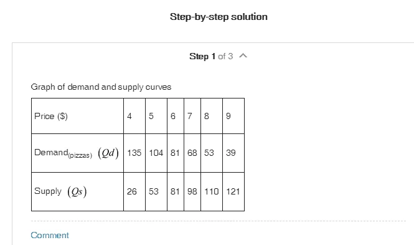
Task: Click the Step 1 of 3 header
Action: 211,56
